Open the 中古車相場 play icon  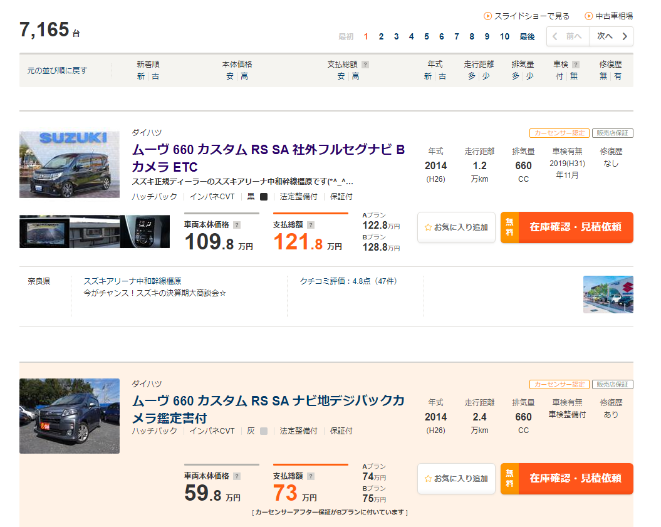tap(588, 16)
